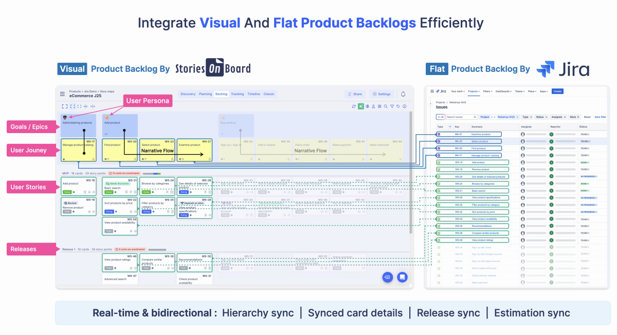The image size is (617, 335).
Task: Open TO DO status dropdown for Examine product
Action: 585,134
